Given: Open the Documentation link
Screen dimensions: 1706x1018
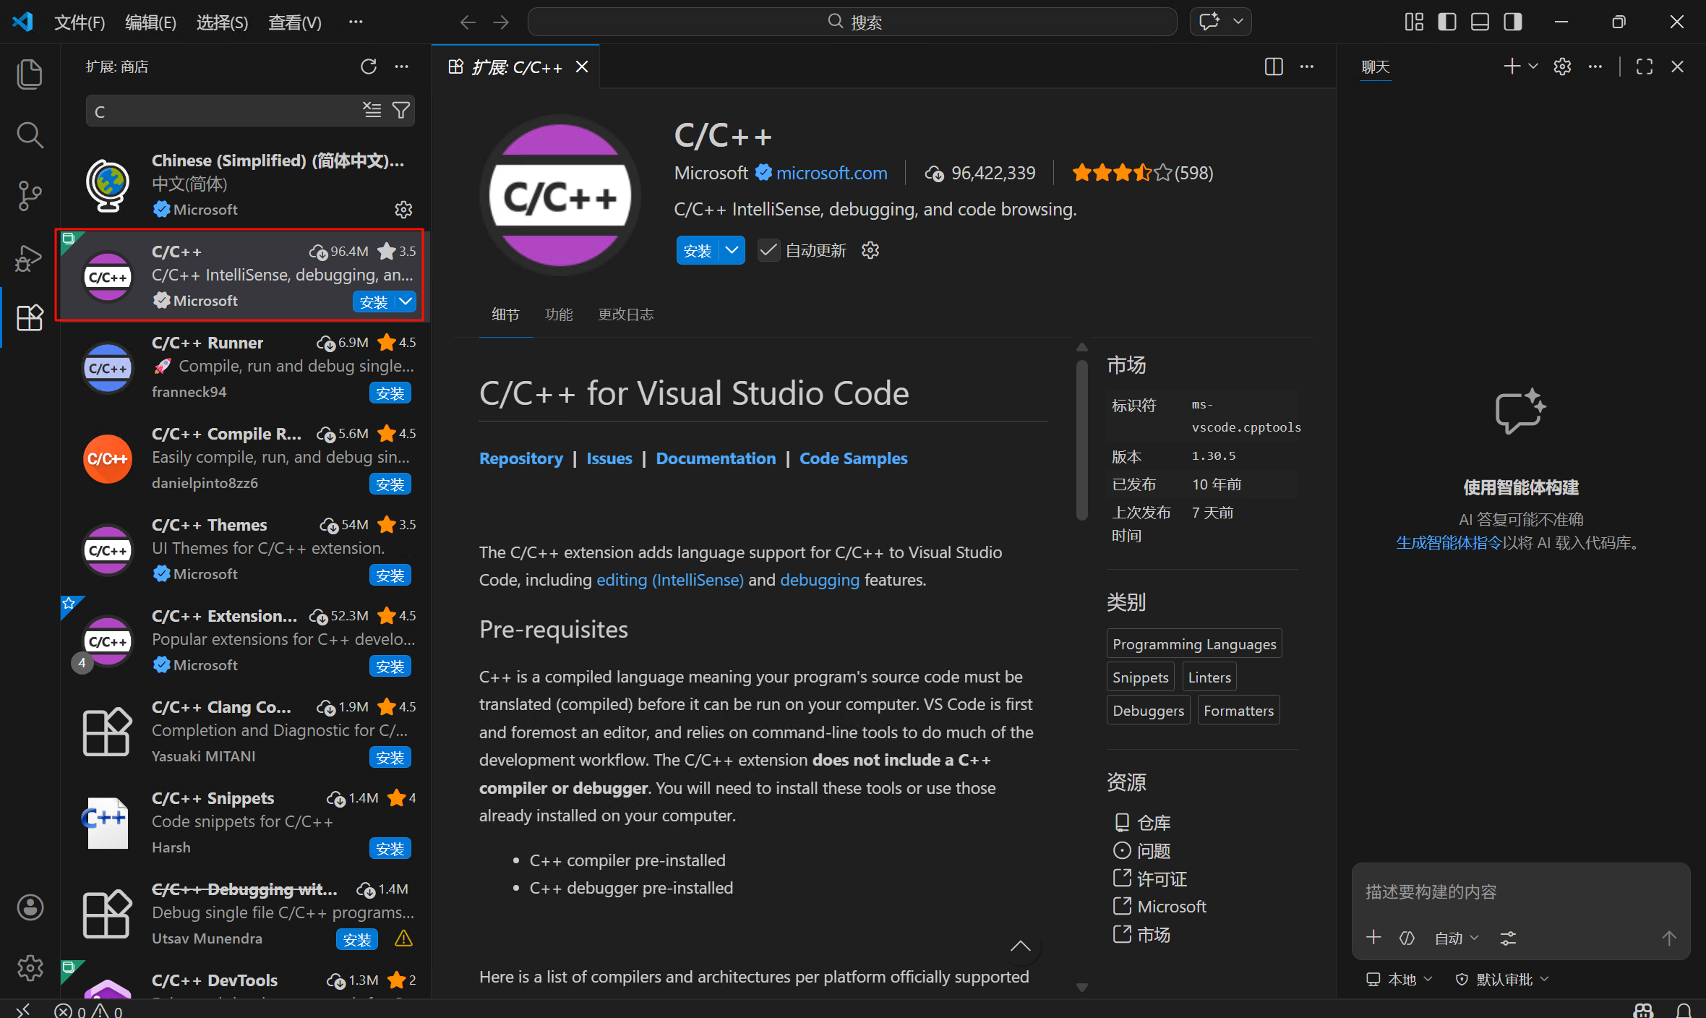Looking at the screenshot, I should click(716, 458).
